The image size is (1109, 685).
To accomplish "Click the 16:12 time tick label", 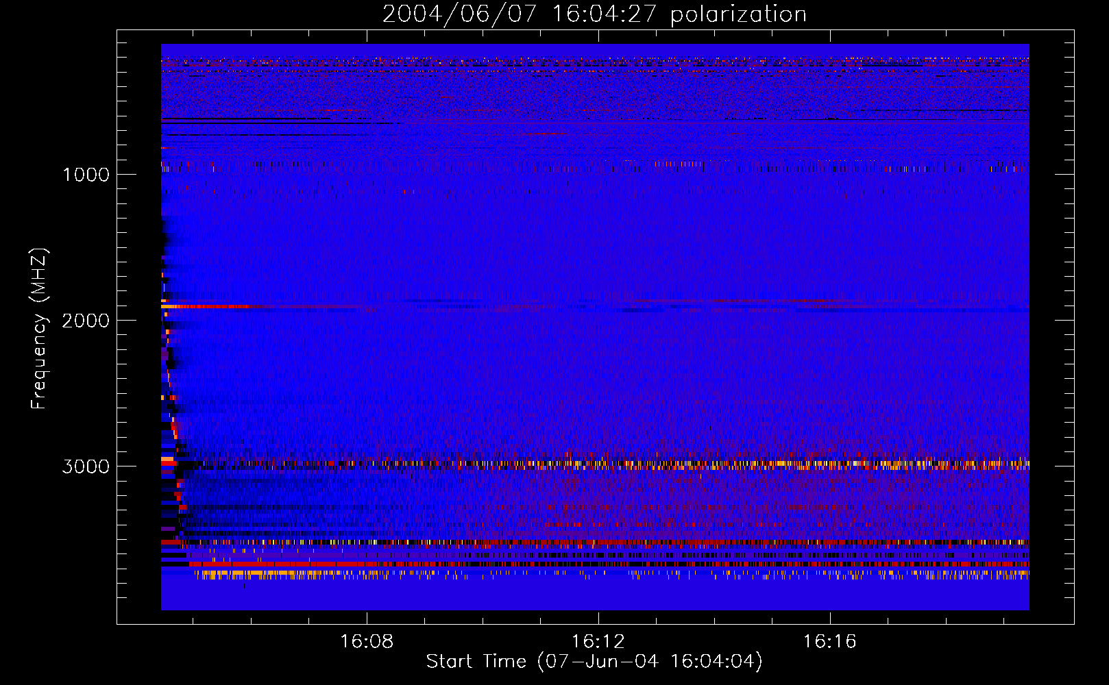I will (x=598, y=641).
